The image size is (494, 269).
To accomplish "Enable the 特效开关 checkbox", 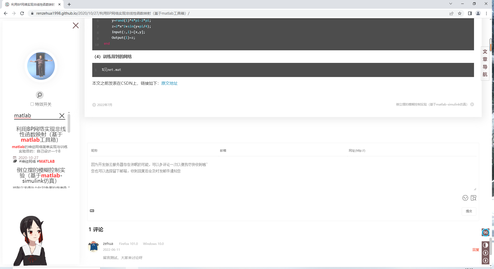I will (x=32, y=104).
